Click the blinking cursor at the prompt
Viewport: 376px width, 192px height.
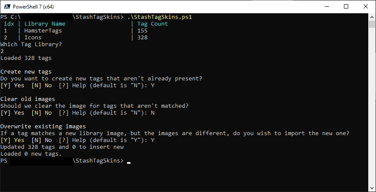129,163
